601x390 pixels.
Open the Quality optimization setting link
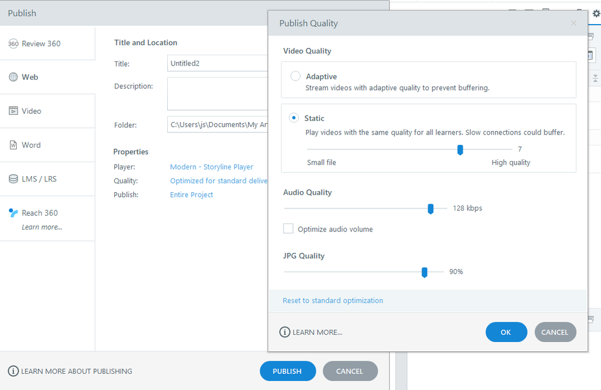coord(218,181)
